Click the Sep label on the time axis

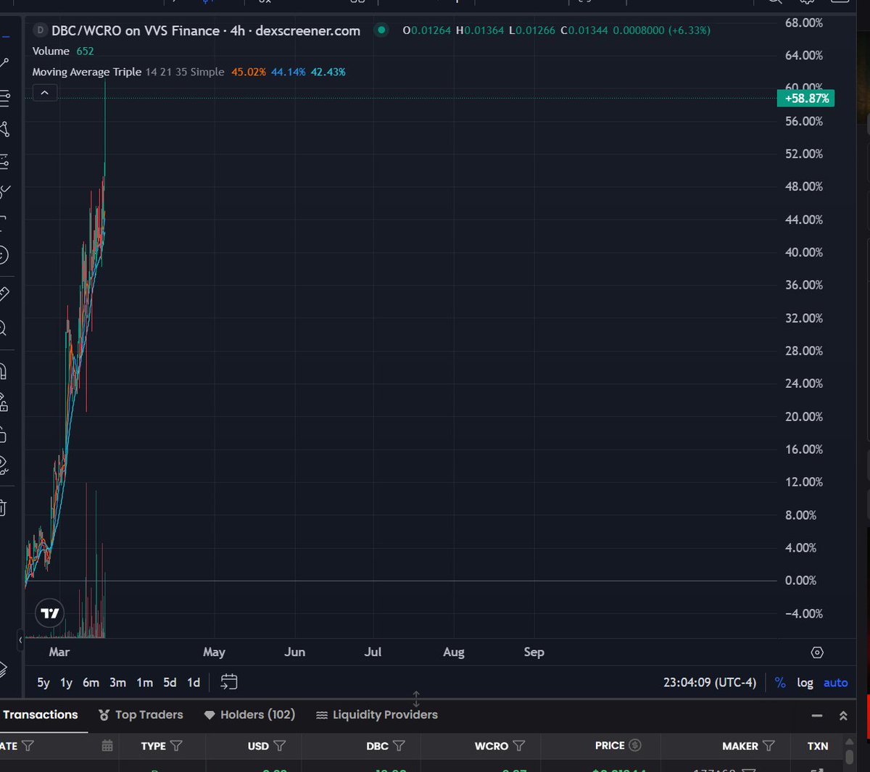click(x=534, y=652)
